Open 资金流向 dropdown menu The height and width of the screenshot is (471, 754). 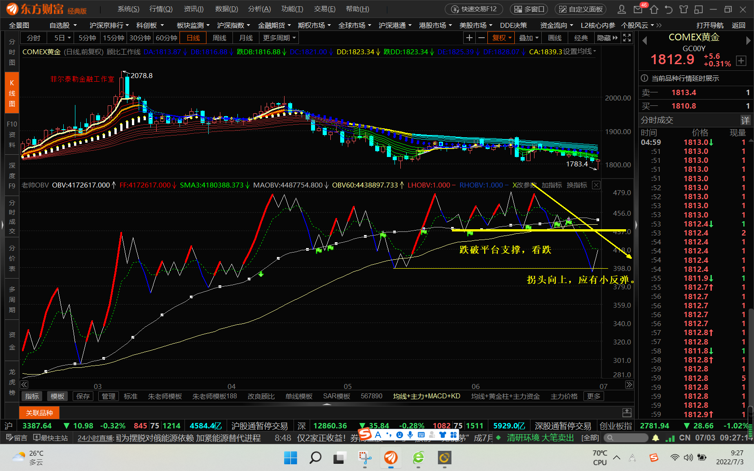coord(557,26)
